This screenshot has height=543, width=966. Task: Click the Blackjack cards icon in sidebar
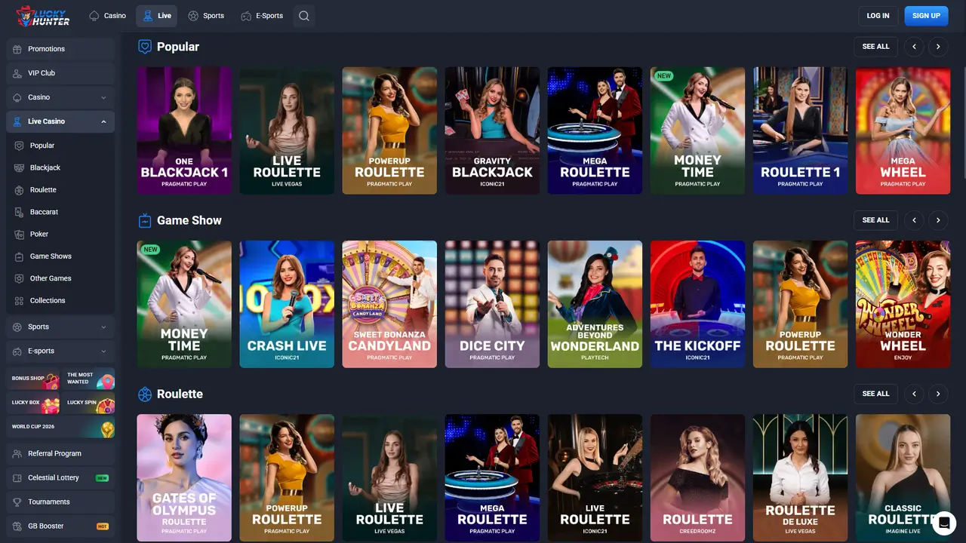click(x=20, y=167)
